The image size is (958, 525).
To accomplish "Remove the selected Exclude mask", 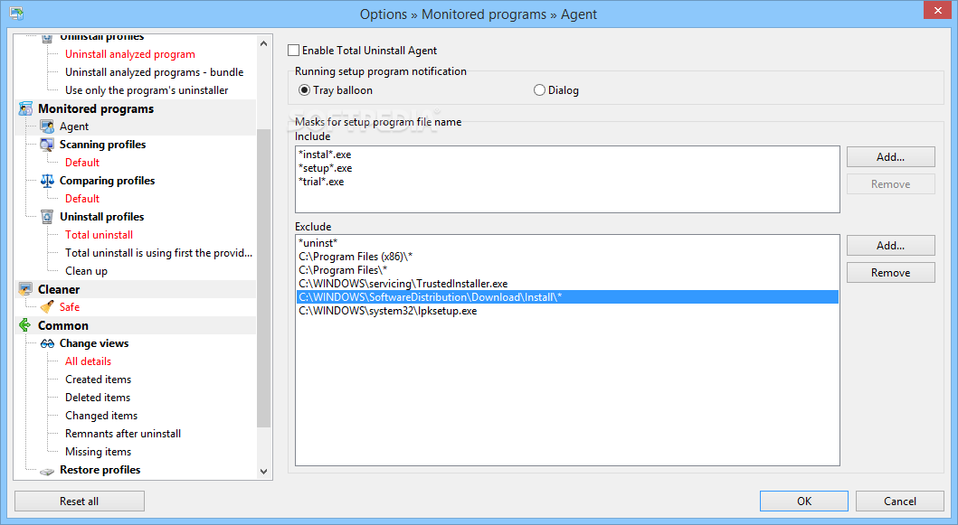I will tap(890, 273).
